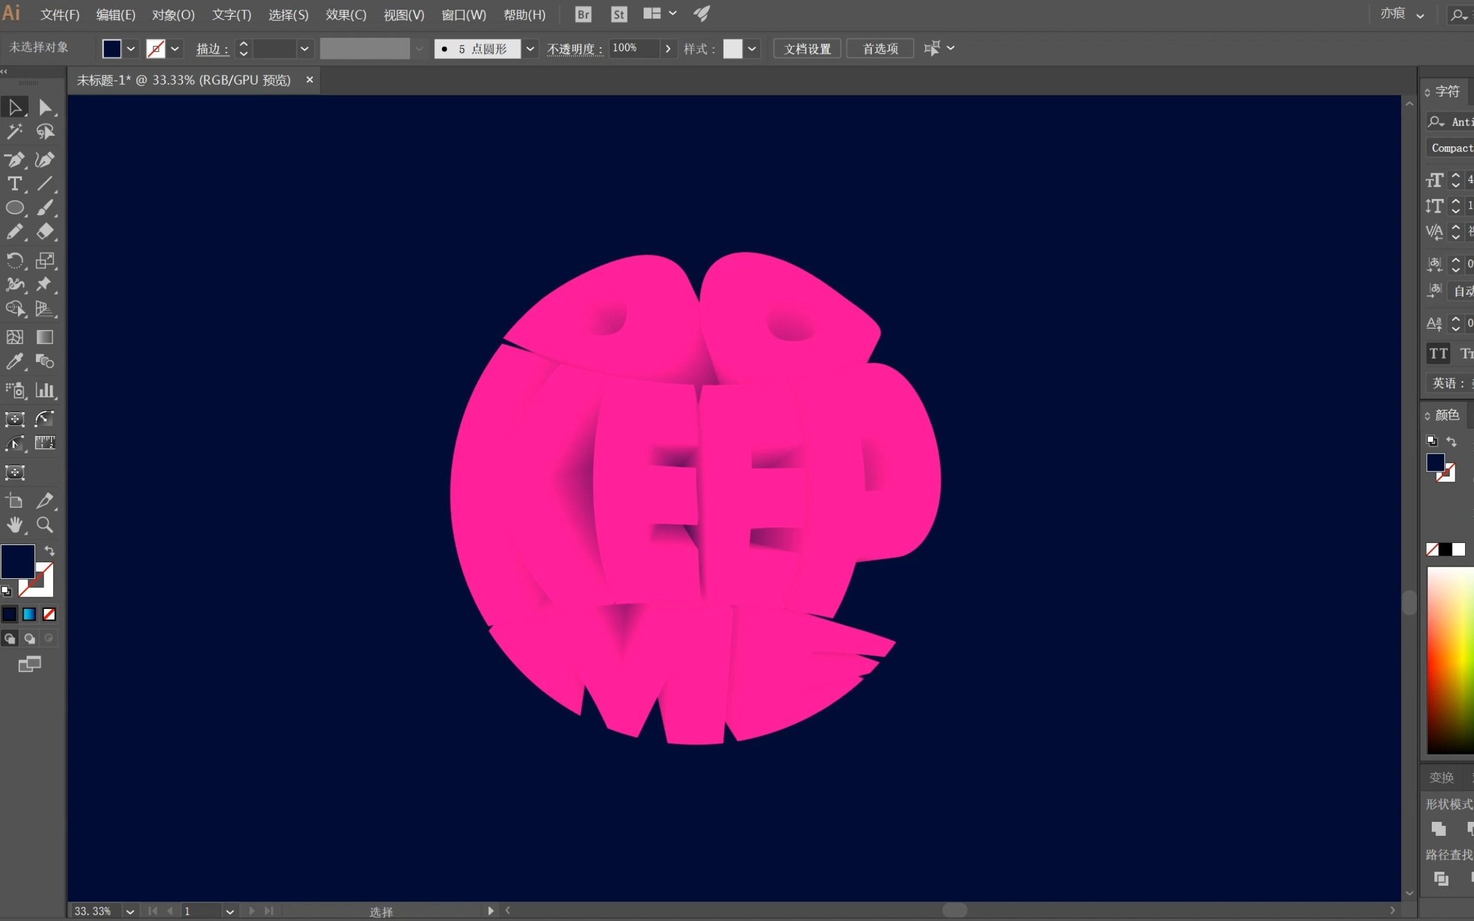Viewport: 1474px width, 921px height.
Task: Open 首选项 settings
Action: pyautogui.click(x=879, y=48)
